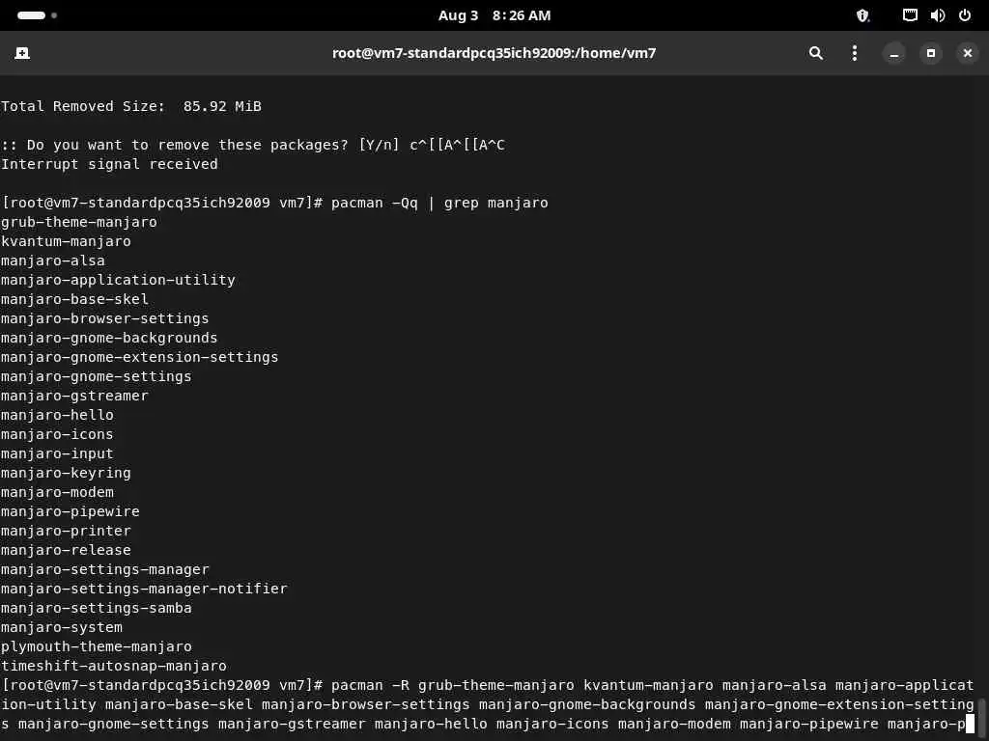Click the terminal cursor block
Screen dimensions: 989x741
[x=970, y=724]
